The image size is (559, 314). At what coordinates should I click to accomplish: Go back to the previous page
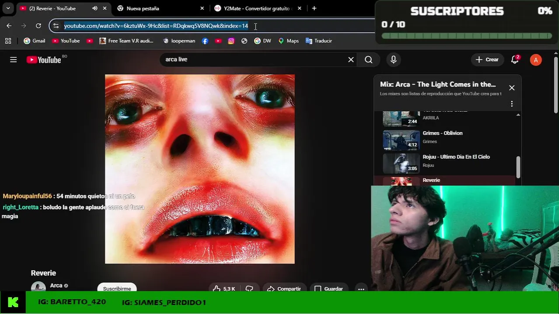pyautogui.click(x=9, y=26)
